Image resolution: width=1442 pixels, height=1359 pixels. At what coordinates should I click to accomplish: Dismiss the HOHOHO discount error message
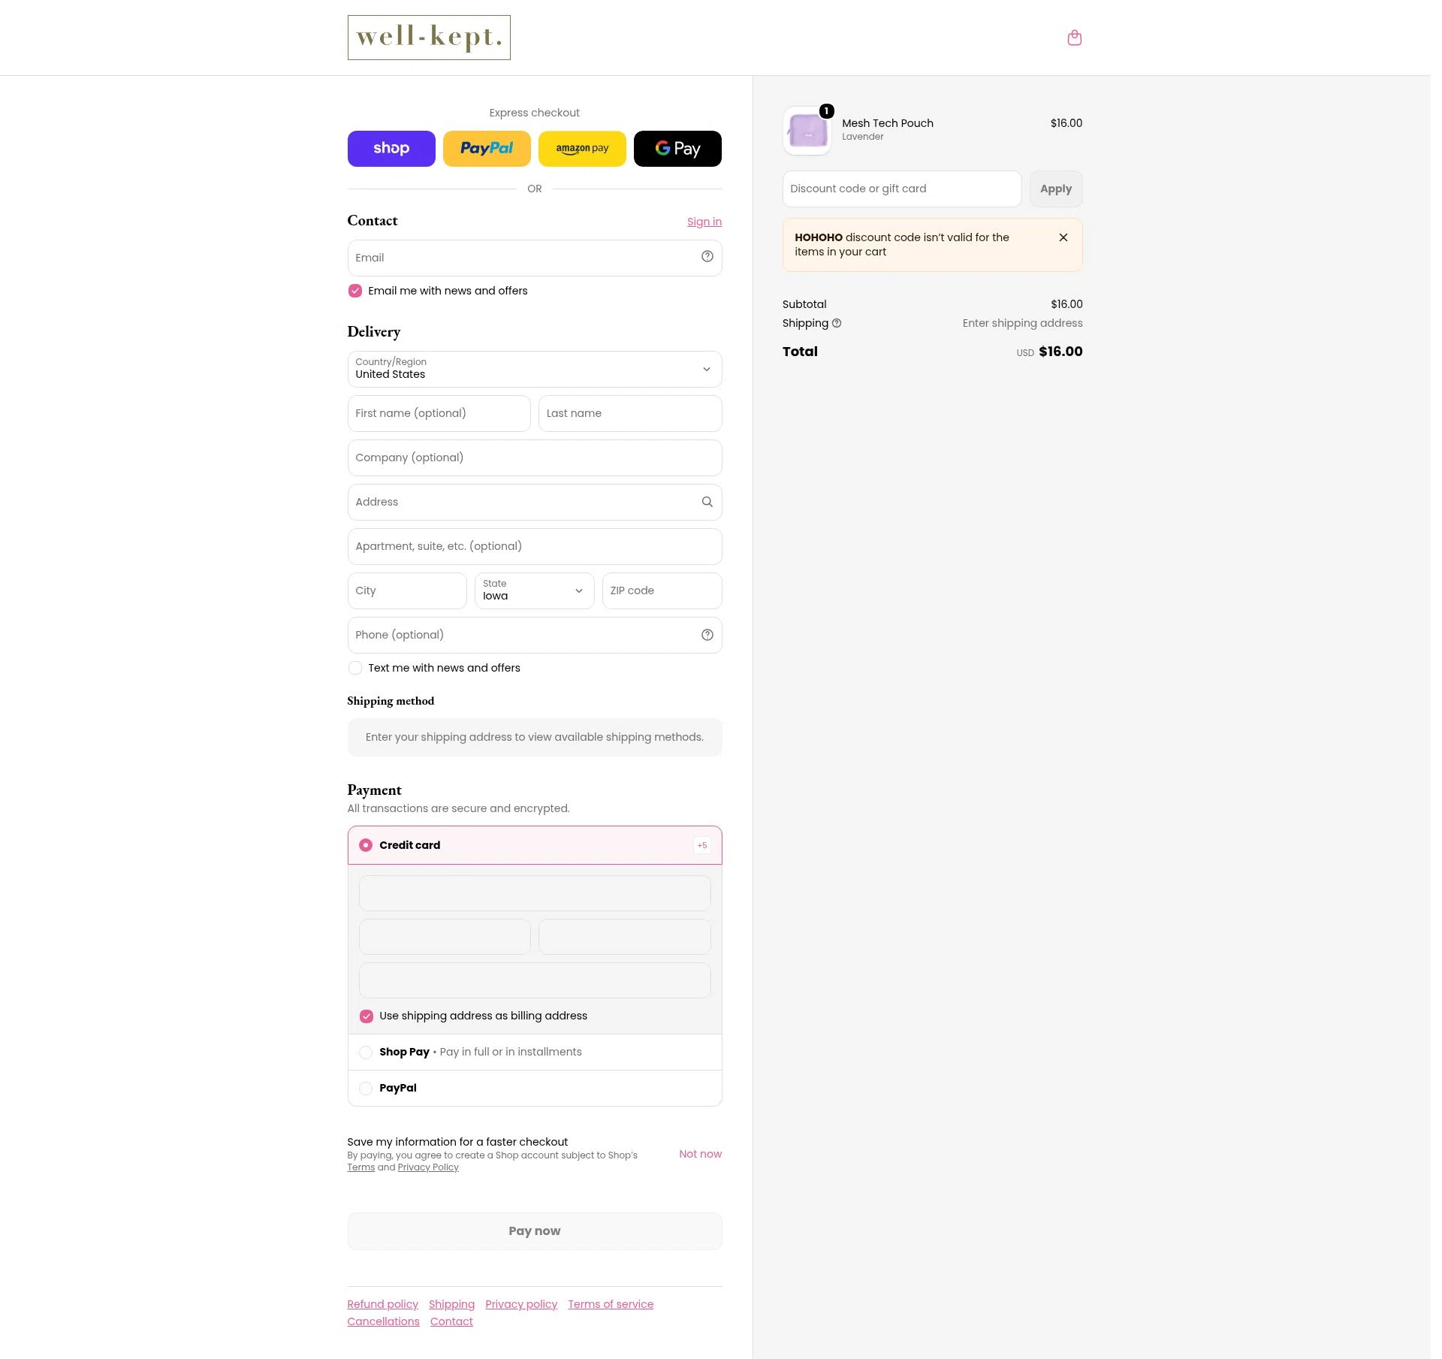(1063, 237)
